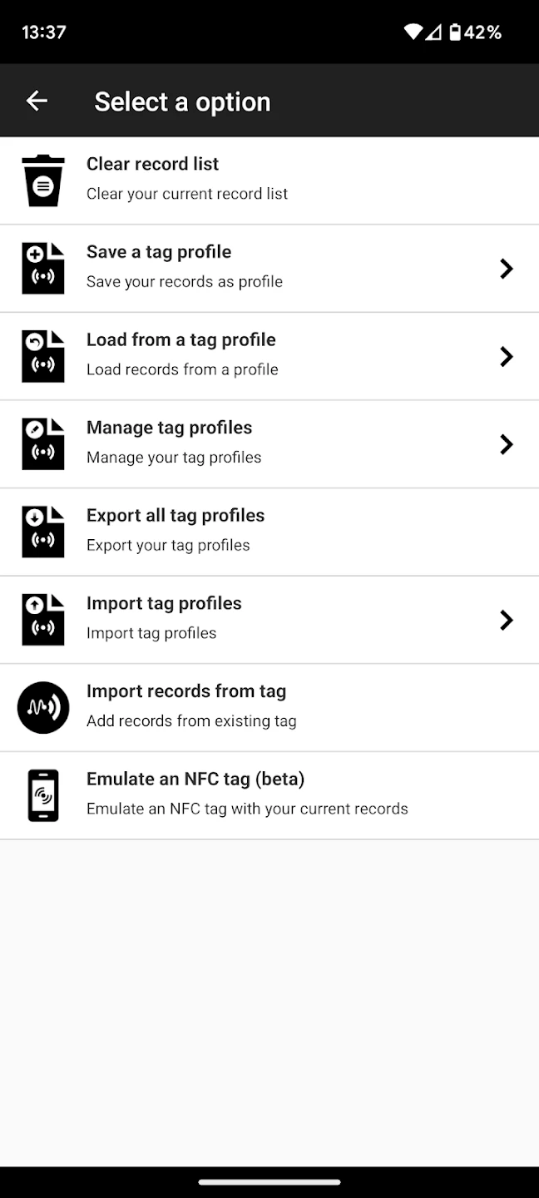Tap the Manage tag profiles pencil icon
This screenshot has width=539, height=1198.
[43, 444]
